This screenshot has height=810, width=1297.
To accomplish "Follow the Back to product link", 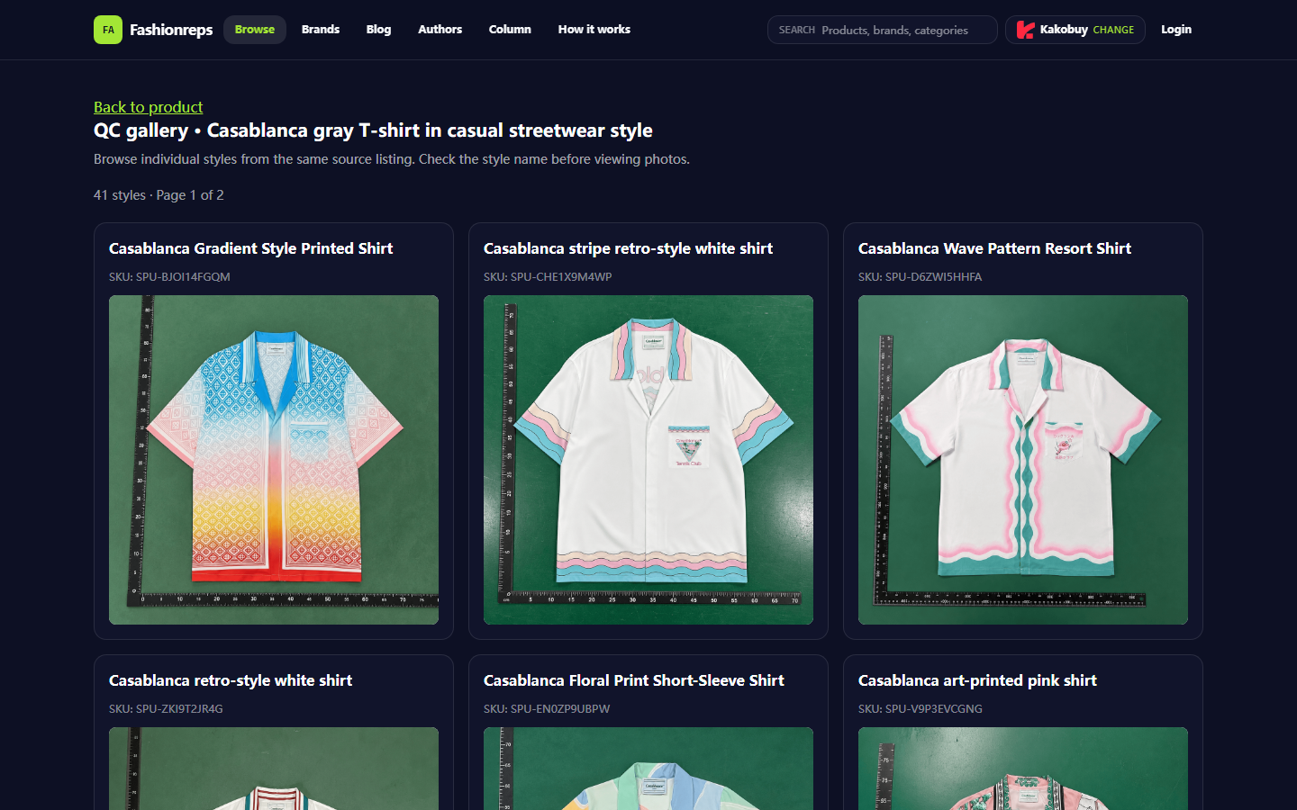I will 149,107.
